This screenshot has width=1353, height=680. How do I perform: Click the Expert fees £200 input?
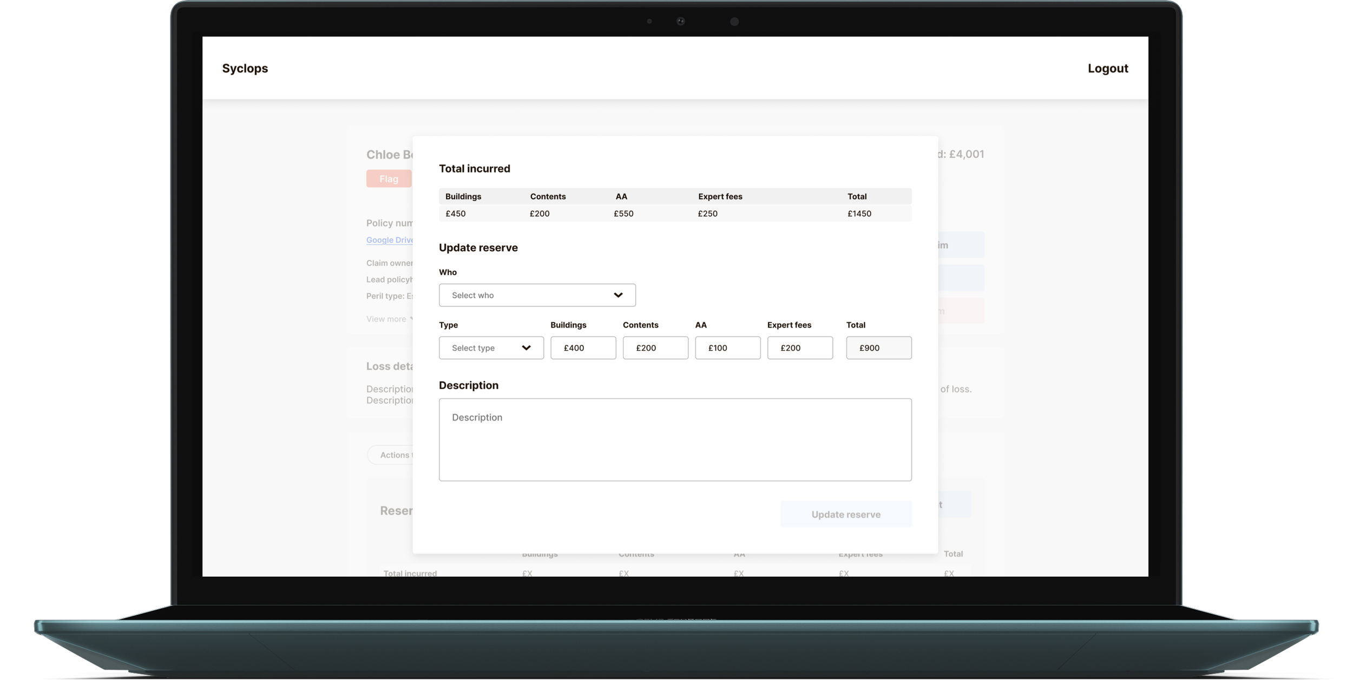pyautogui.click(x=799, y=348)
